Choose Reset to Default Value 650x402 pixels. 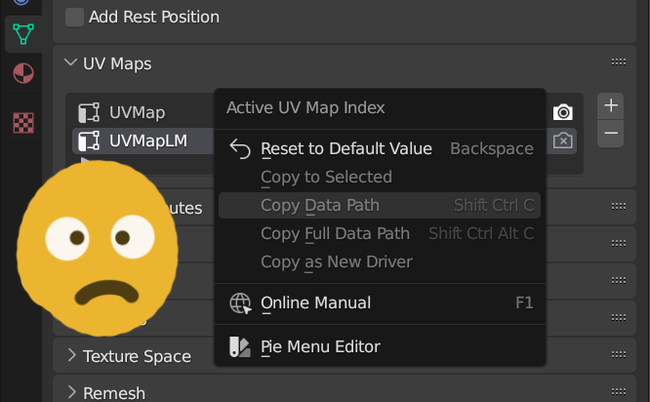pyautogui.click(x=380, y=148)
